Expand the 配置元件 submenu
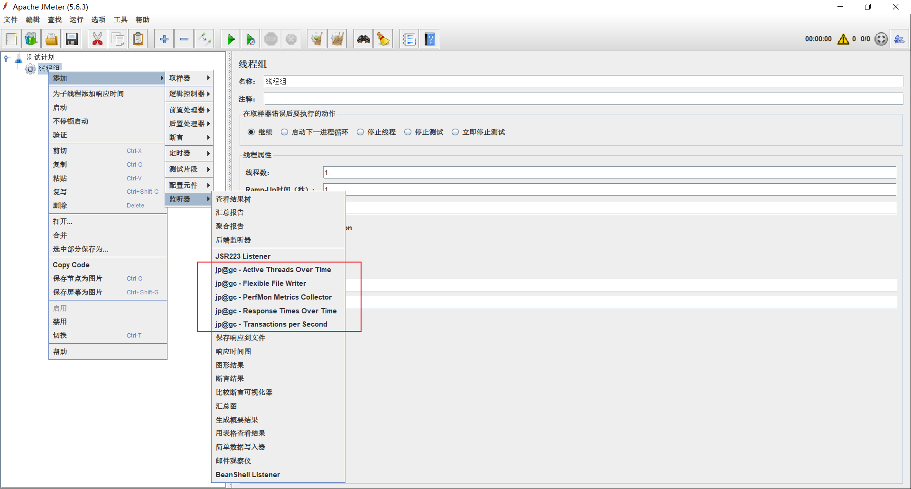 (x=189, y=185)
